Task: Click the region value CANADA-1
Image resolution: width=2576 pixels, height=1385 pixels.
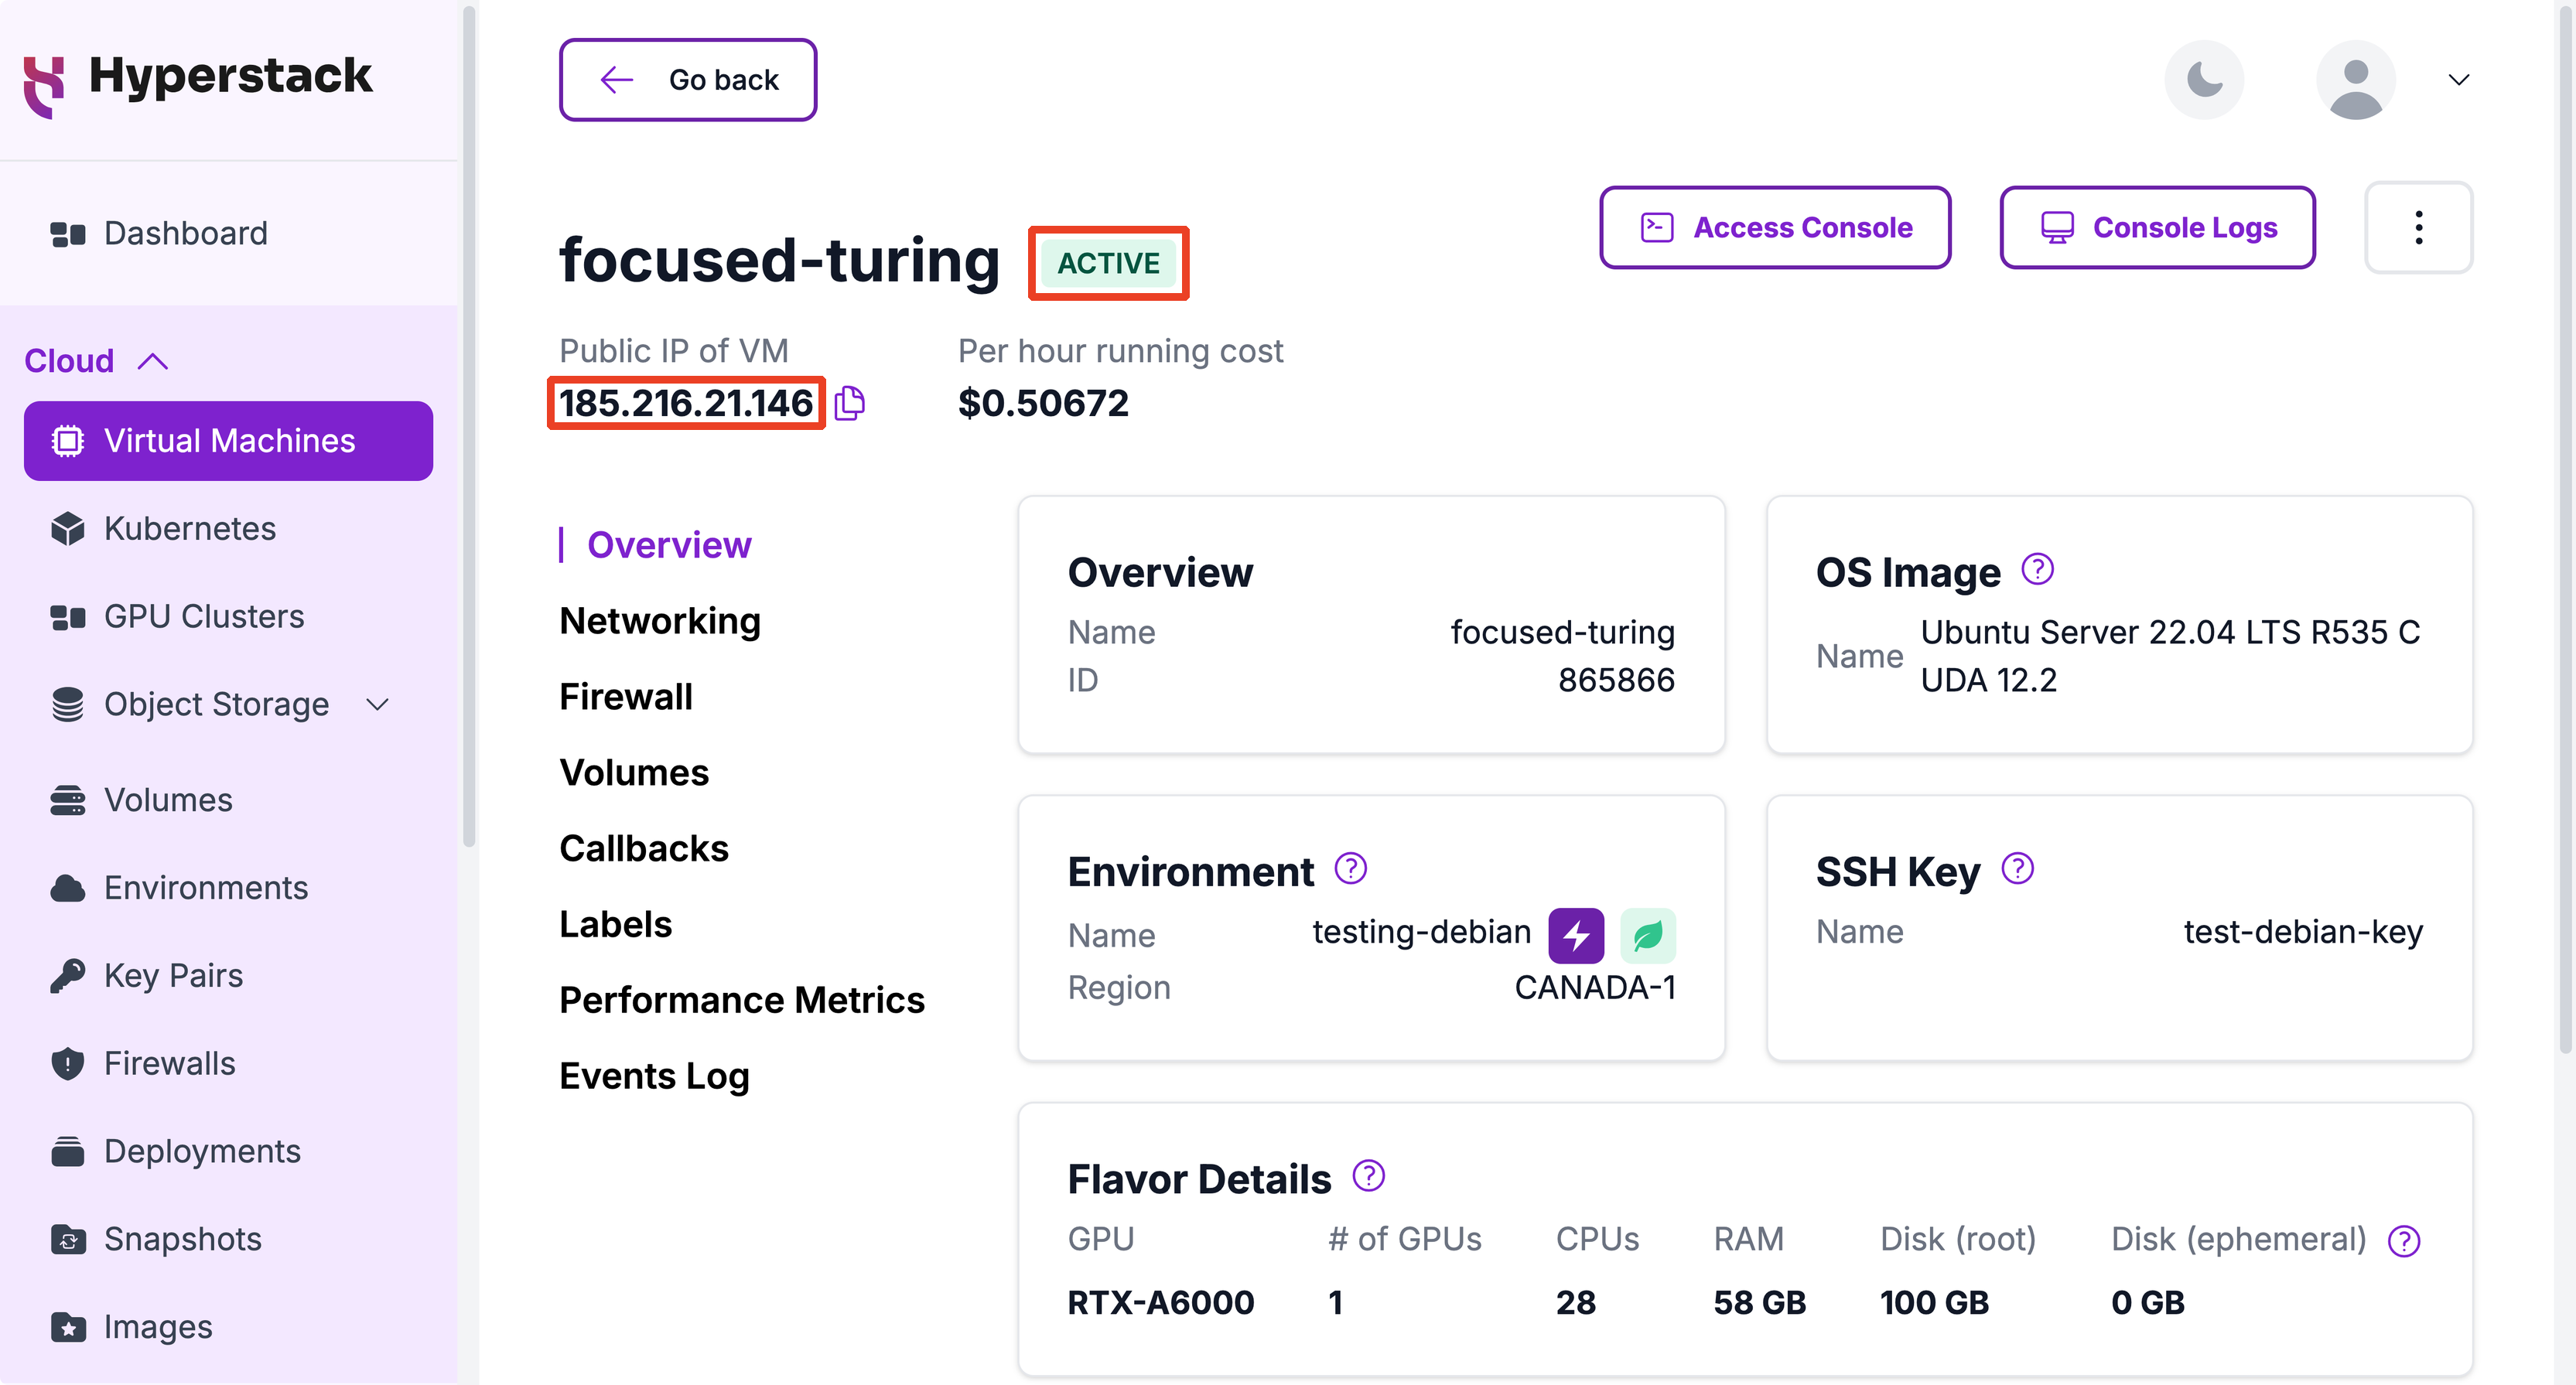Action: point(1595,989)
